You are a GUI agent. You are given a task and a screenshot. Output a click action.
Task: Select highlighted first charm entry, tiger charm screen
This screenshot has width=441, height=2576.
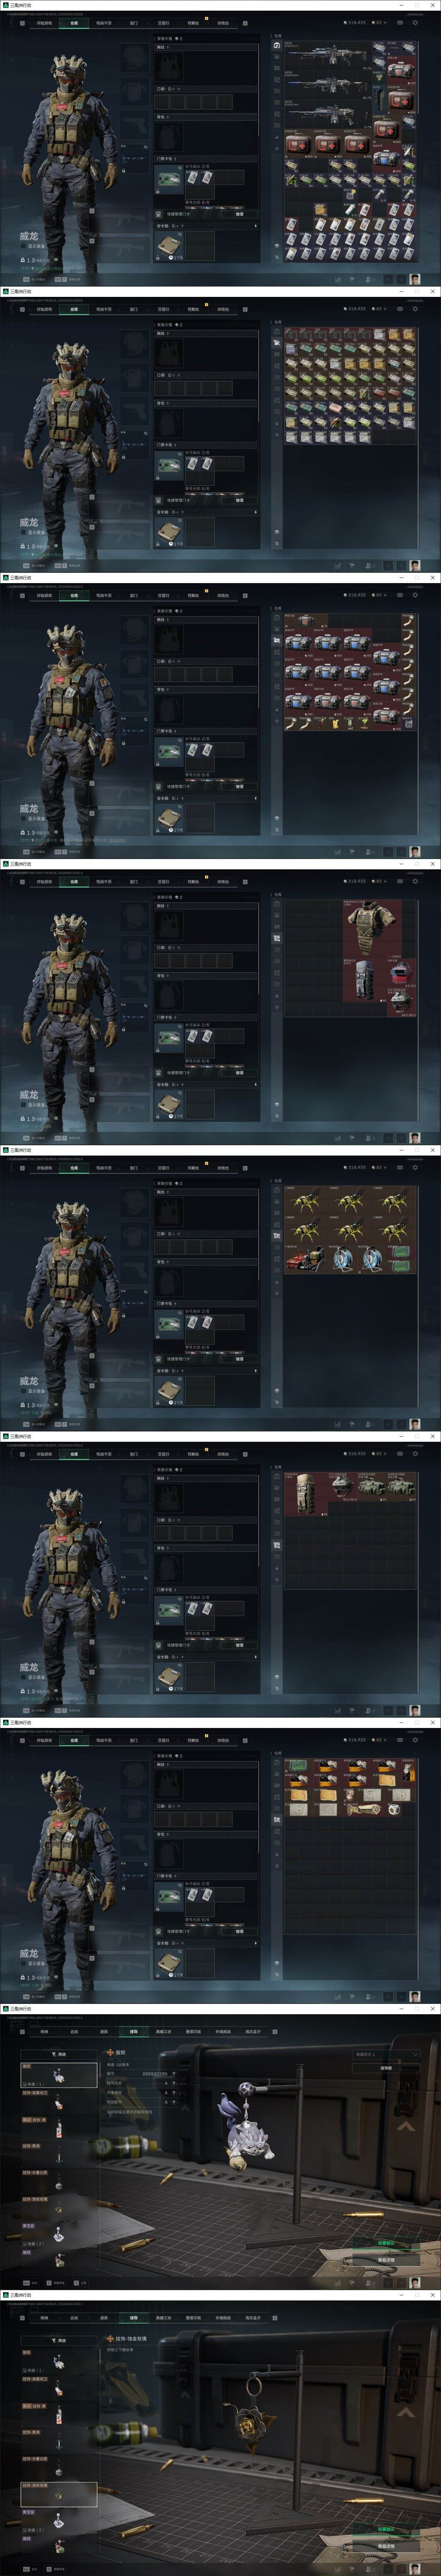point(59,2074)
